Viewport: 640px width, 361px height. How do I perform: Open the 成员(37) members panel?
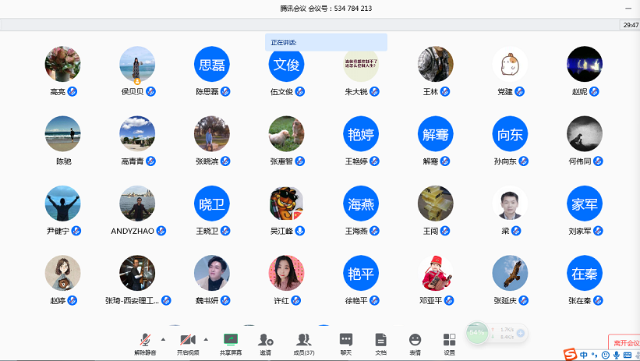click(x=304, y=340)
